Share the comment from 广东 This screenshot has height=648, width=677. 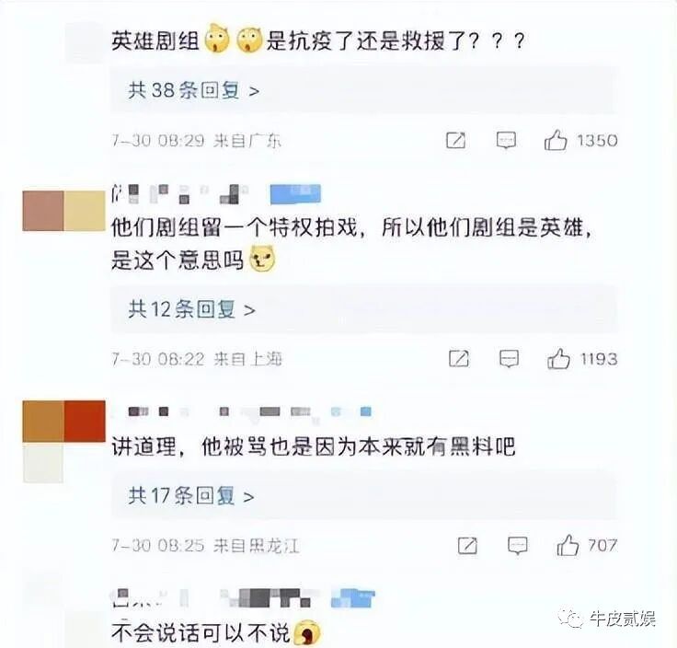[x=456, y=141]
